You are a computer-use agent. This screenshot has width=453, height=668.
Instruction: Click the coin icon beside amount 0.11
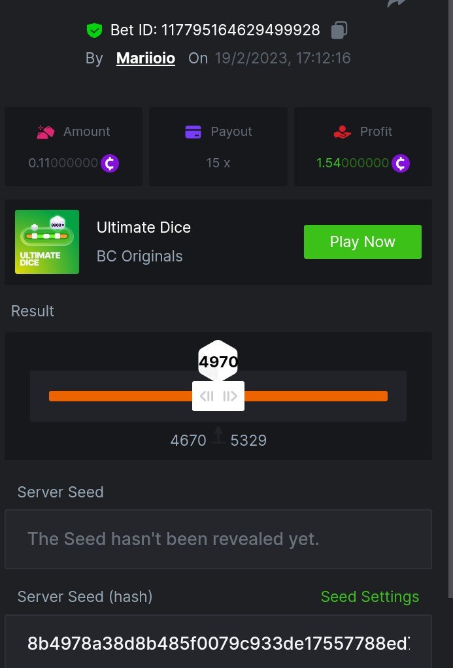110,163
